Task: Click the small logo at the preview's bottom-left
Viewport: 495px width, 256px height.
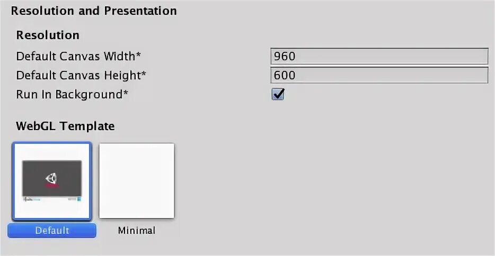Action: (28, 199)
